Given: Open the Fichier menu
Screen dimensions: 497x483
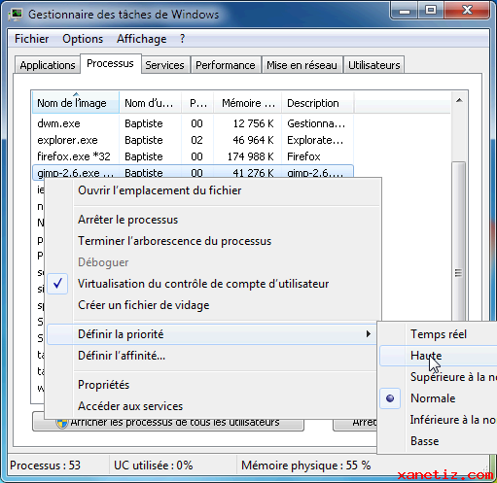Looking at the screenshot, I should 31,39.
